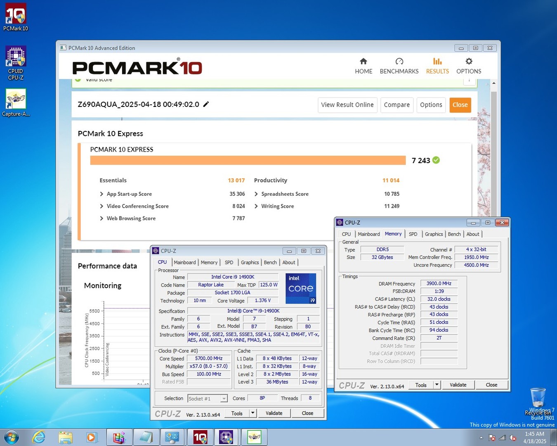Expand Video Conferencing Score details

pyautogui.click(x=101, y=206)
